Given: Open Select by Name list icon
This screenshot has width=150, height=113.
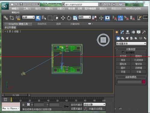Looking at the screenshot, I should coord(44,18).
